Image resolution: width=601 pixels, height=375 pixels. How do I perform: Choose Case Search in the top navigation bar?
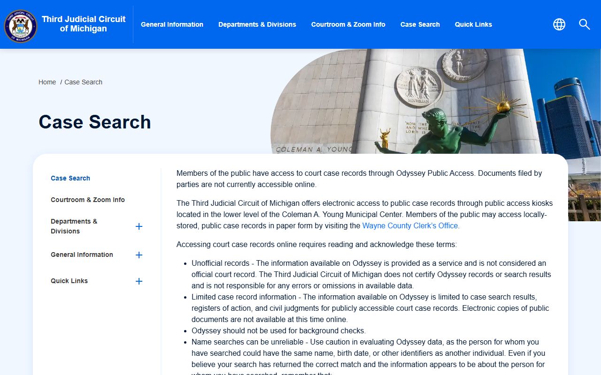click(x=420, y=24)
